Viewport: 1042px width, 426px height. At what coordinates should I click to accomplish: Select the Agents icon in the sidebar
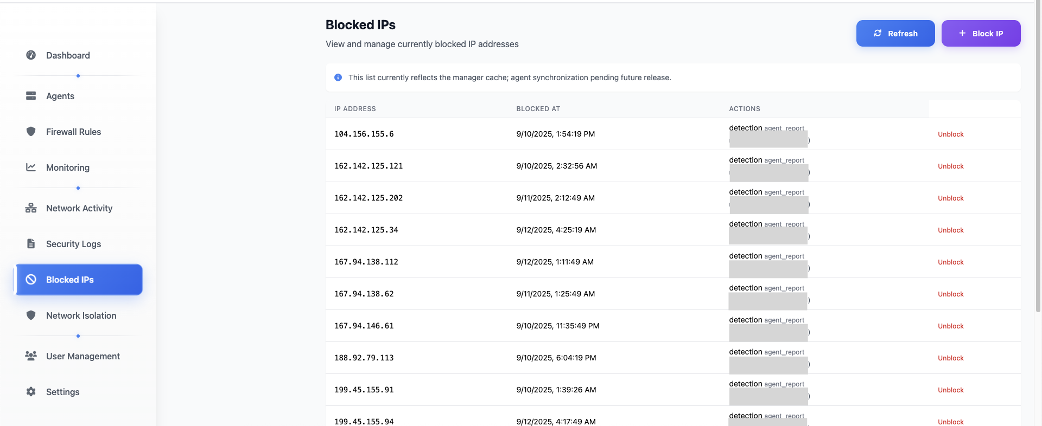(31, 95)
